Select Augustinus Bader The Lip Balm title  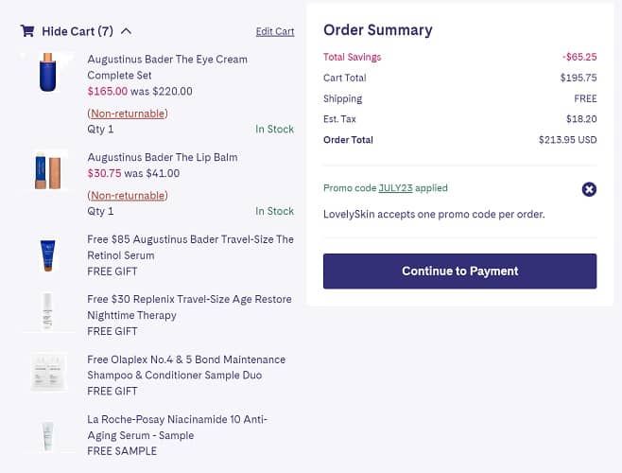(163, 157)
